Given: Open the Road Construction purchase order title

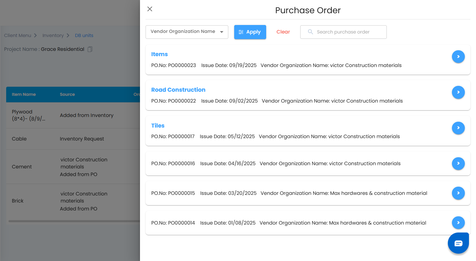Looking at the screenshot, I should coord(178,90).
